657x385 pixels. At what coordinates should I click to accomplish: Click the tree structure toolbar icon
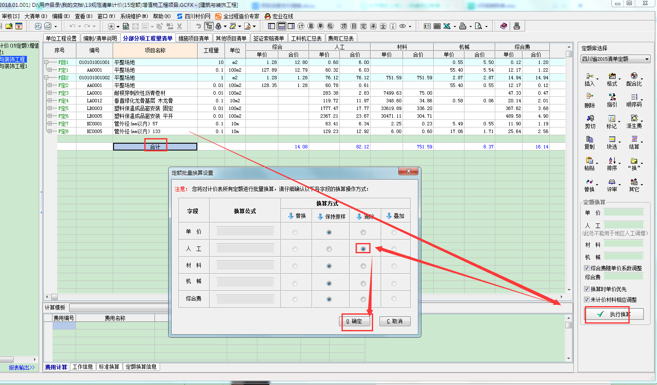(x=209, y=26)
